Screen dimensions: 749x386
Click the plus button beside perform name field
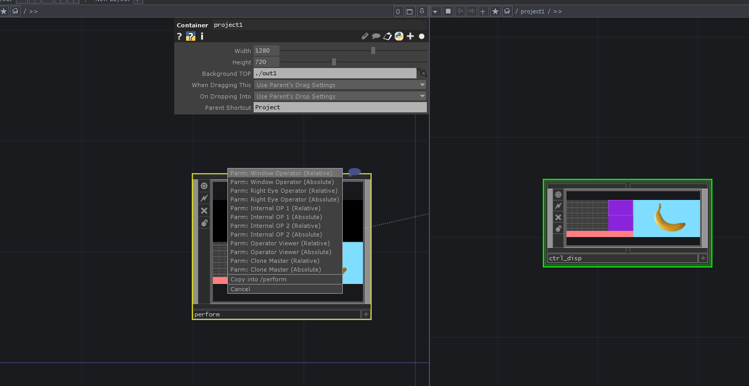pos(366,314)
